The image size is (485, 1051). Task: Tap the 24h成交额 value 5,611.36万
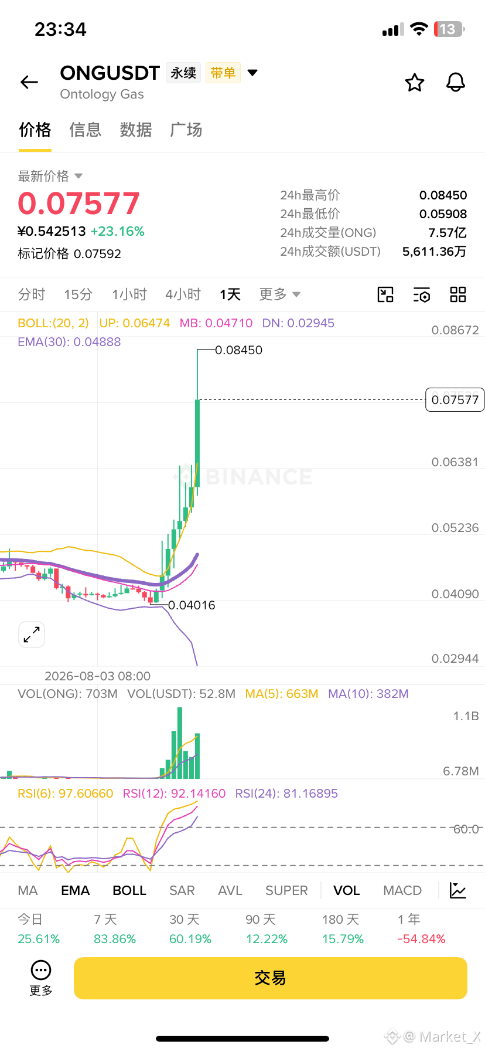(x=435, y=252)
